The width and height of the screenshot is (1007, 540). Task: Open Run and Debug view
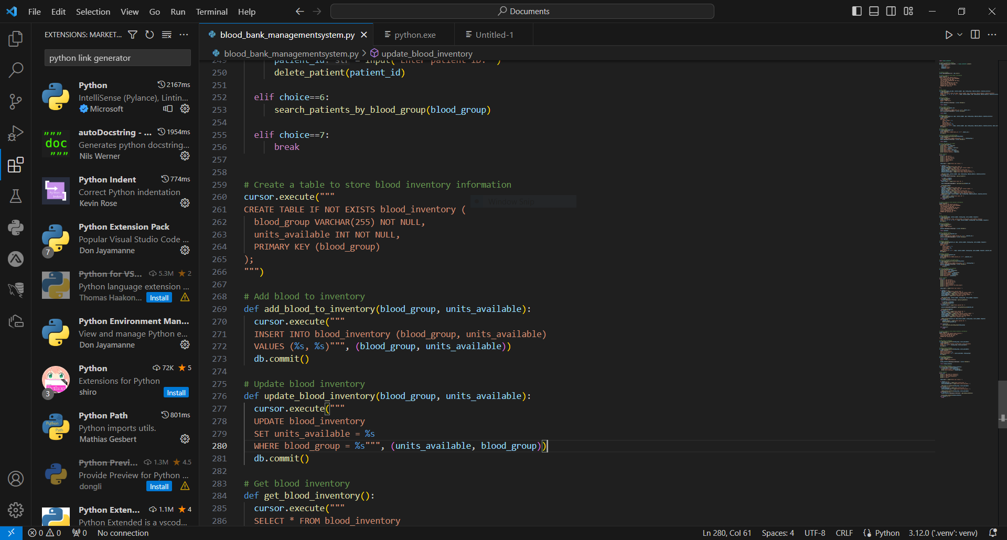[16, 133]
